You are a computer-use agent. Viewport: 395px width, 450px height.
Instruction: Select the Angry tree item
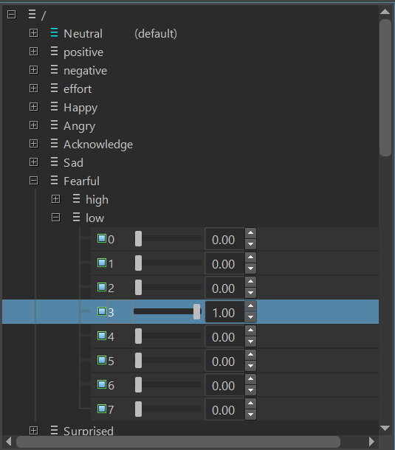[79, 126]
